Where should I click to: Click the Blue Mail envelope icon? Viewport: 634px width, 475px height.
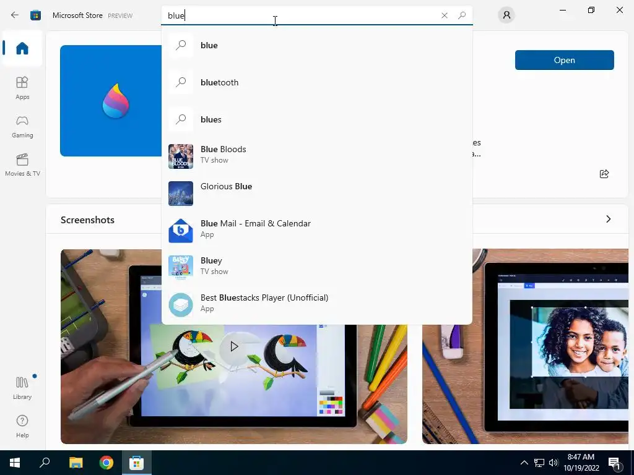point(181,231)
